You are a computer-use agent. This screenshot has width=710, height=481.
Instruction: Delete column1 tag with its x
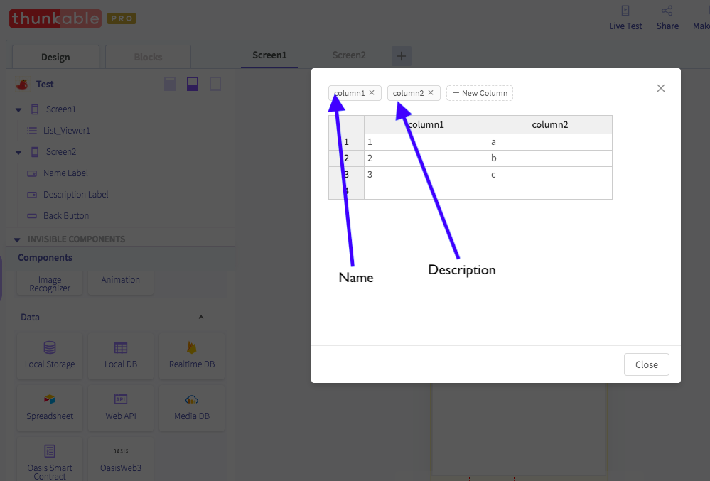pyautogui.click(x=372, y=93)
